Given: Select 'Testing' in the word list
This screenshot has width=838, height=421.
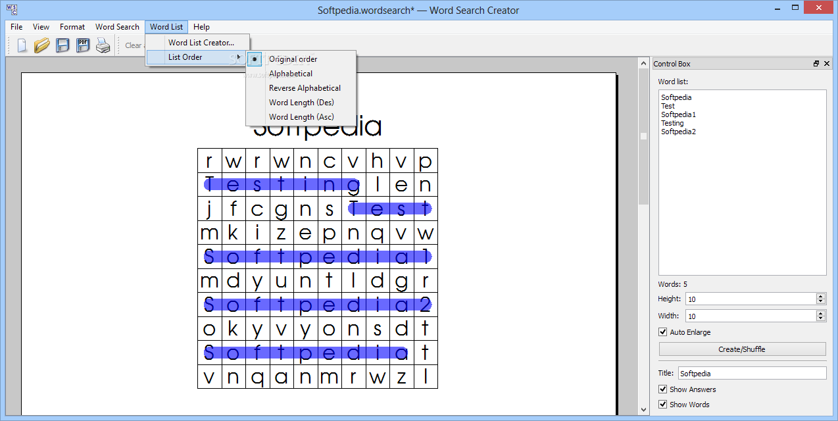Looking at the screenshot, I should [672, 123].
